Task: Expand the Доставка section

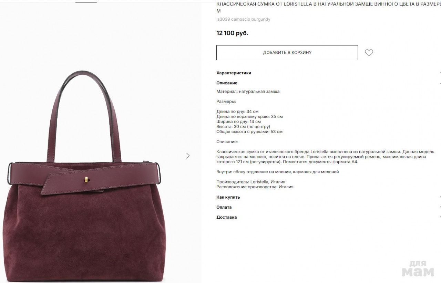Action: click(x=329, y=217)
